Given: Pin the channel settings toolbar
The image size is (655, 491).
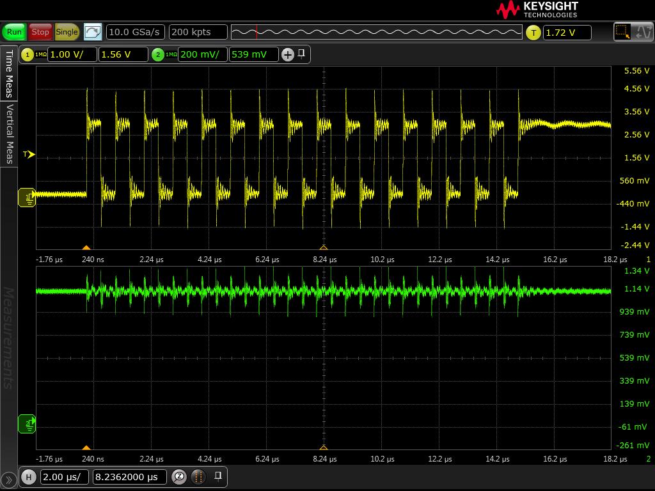Looking at the screenshot, I should pos(301,54).
